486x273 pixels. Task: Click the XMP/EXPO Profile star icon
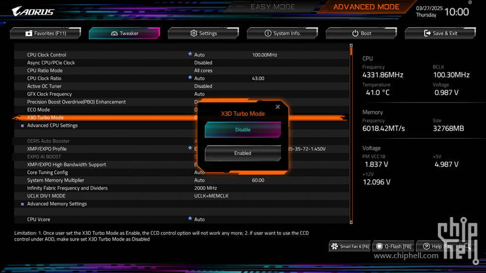(x=190, y=148)
